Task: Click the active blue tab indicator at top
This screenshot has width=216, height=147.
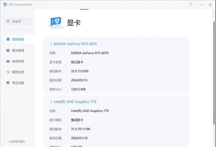Action: [84, 9]
